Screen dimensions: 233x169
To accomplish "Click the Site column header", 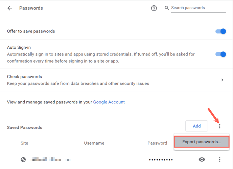I will click(x=24, y=143).
